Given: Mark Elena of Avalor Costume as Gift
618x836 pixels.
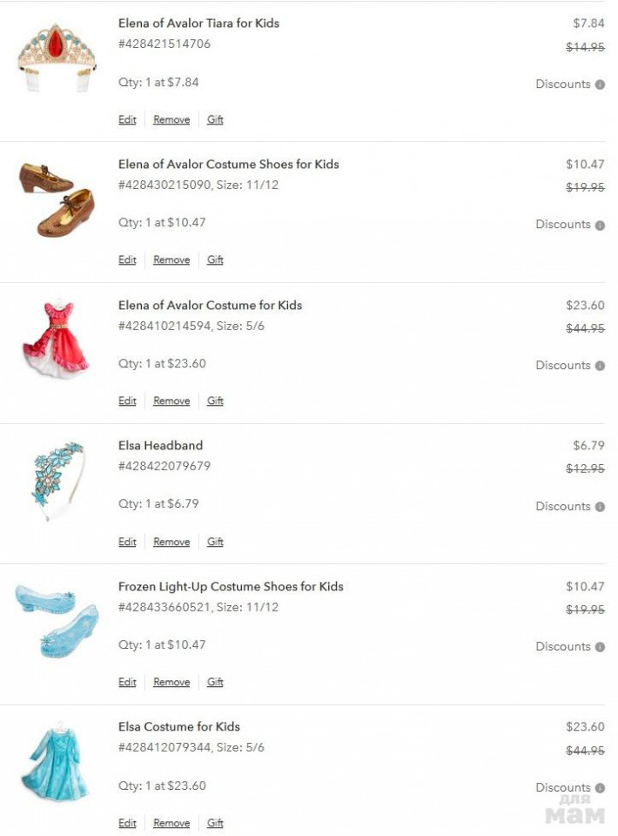Looking at the screenshot, I should (x=215, y=401).
